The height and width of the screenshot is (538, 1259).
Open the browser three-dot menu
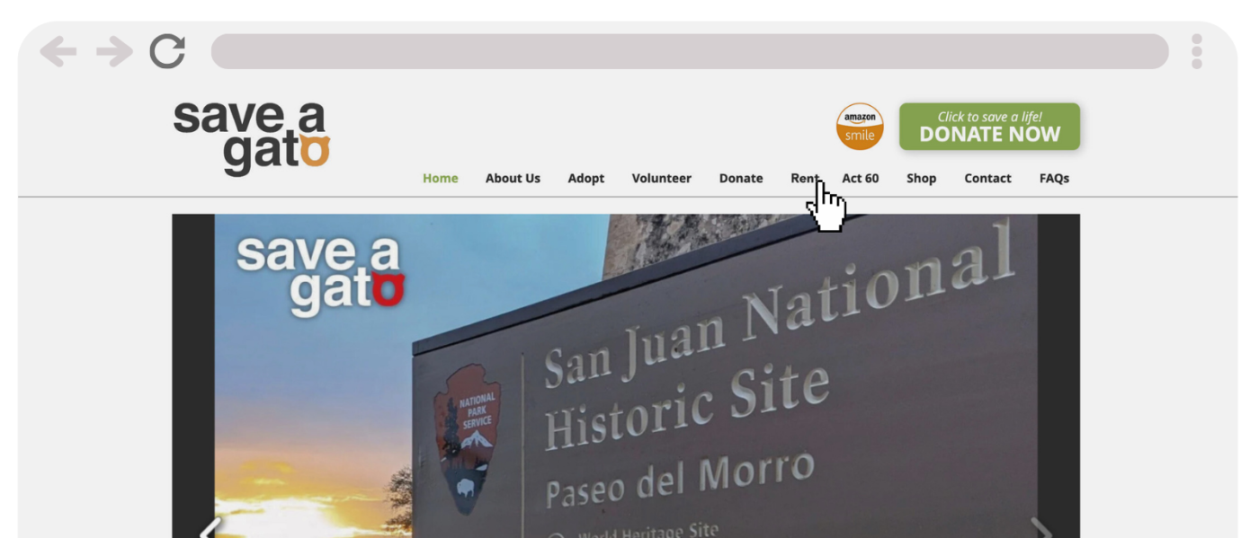tap(1196, 52)
